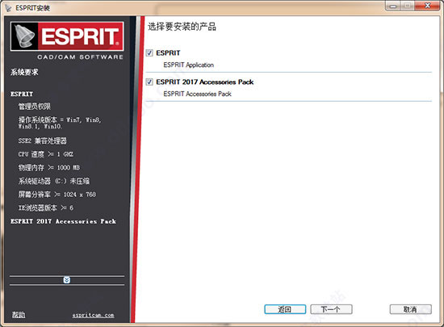Image resolution: width=444 pixels, height=327 pixels.
Task: Click the maximize window button
Action: [x=408, y=6]
